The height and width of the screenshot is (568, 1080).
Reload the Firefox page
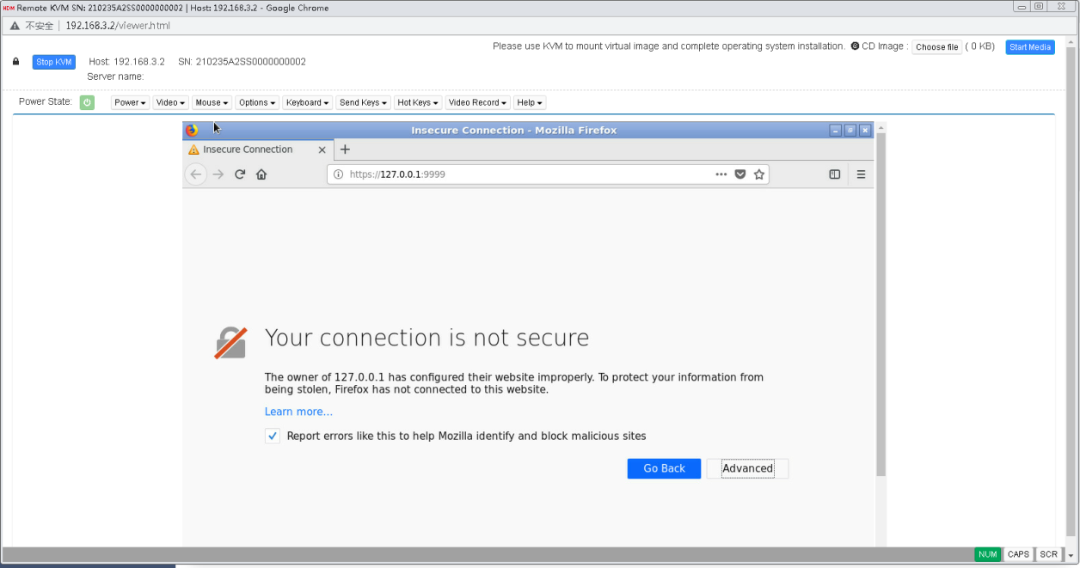pyautogui.click(x=240, y=174)
